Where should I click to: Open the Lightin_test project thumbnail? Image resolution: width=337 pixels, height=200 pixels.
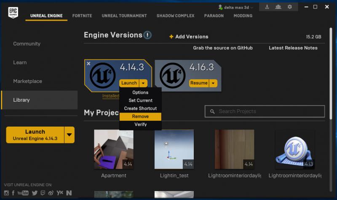[x=174, y=149]
